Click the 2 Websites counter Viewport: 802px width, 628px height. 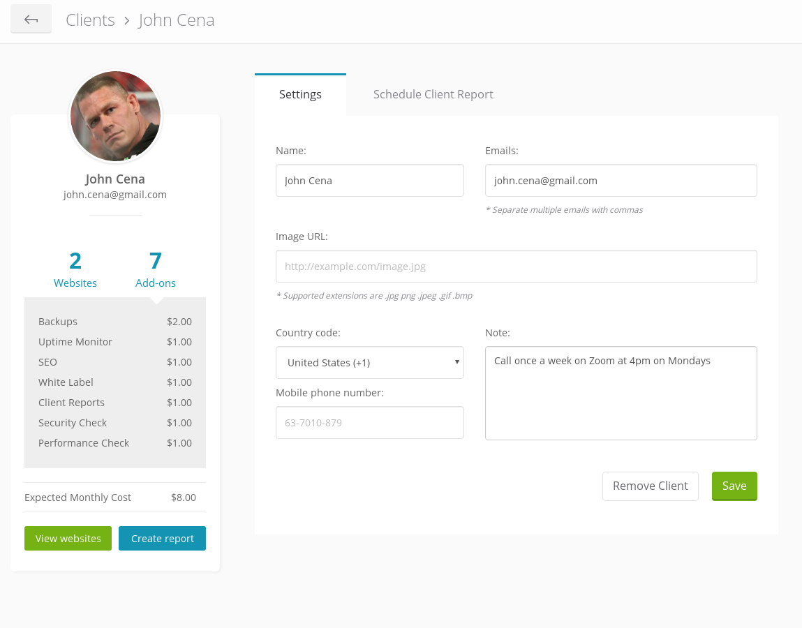[75, 270]
